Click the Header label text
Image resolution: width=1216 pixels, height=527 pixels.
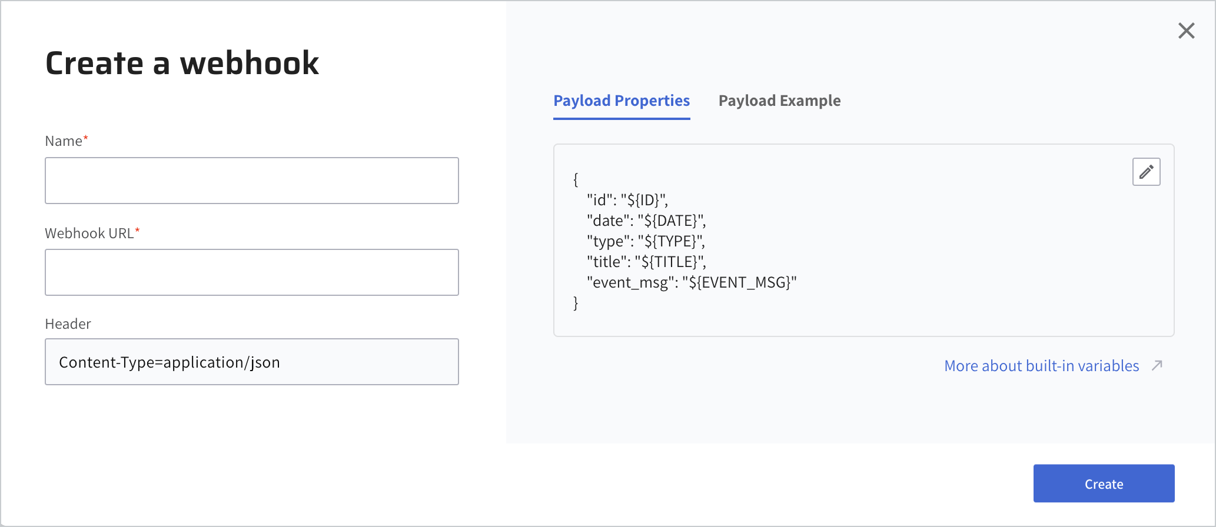click(68, 324)
